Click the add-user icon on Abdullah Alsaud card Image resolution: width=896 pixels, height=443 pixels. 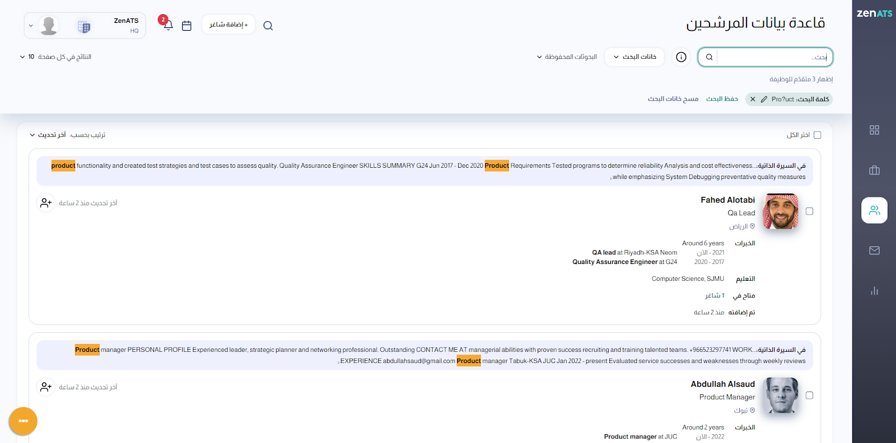click(46, 387)
